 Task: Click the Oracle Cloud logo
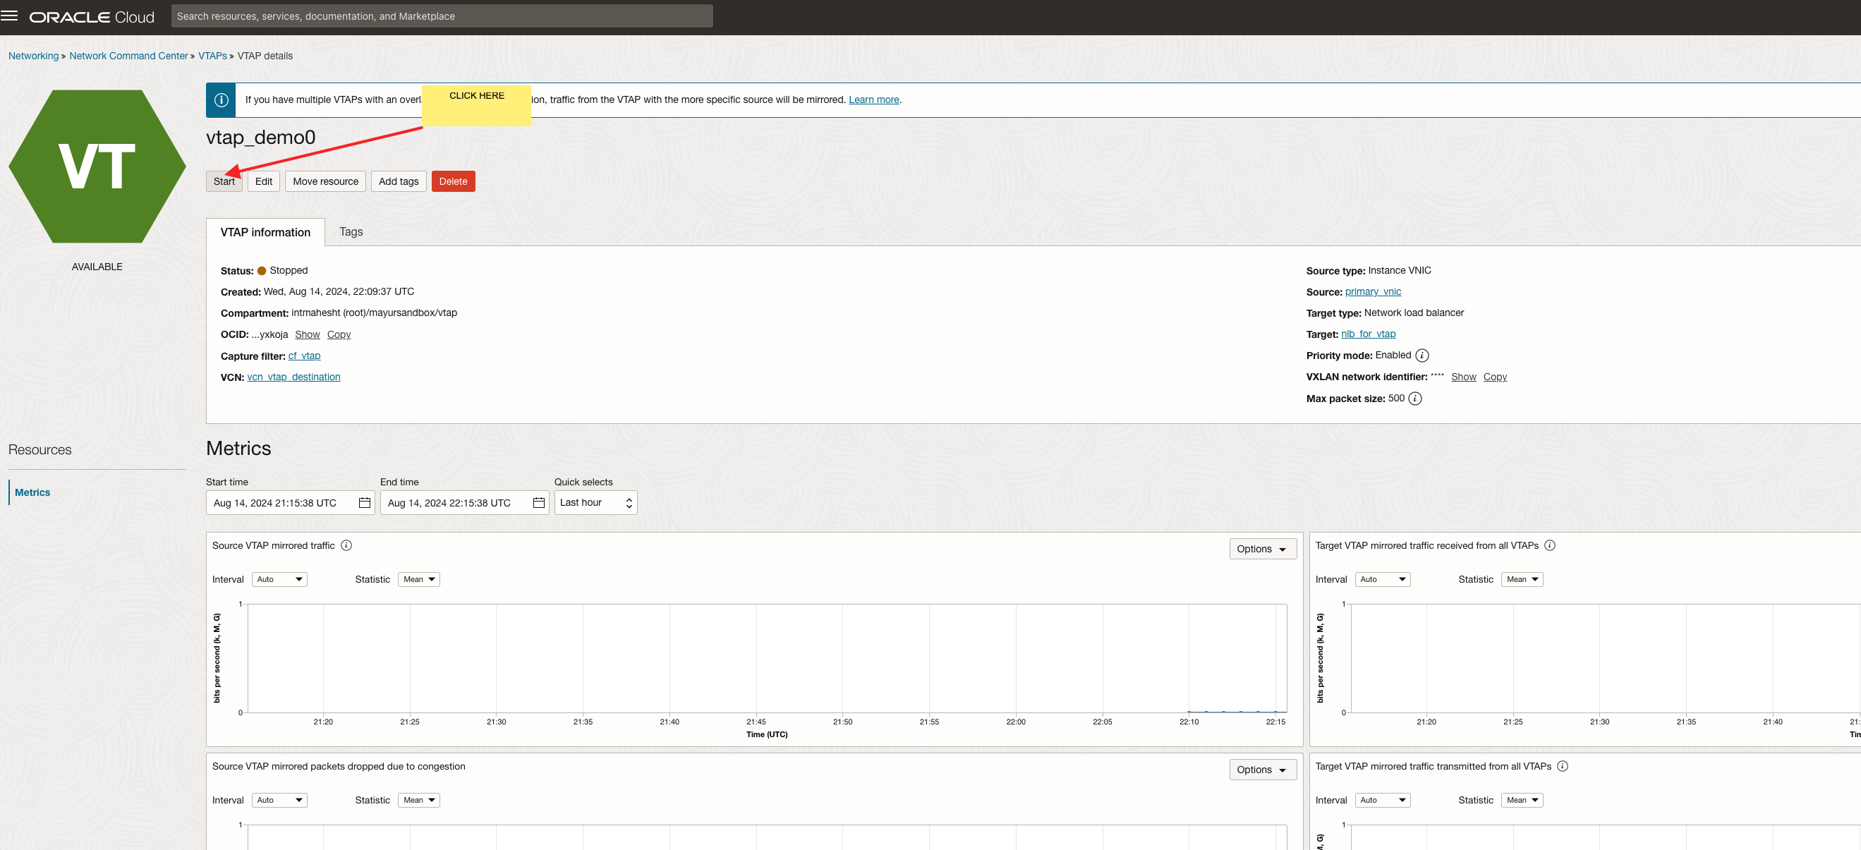(92, 17)
